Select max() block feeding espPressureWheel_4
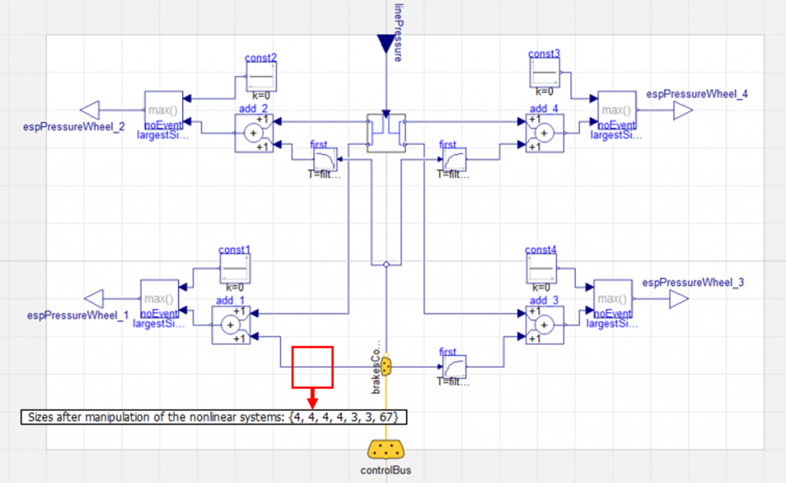786x483 pixels. pyautogui.click(x=617, y=110)
